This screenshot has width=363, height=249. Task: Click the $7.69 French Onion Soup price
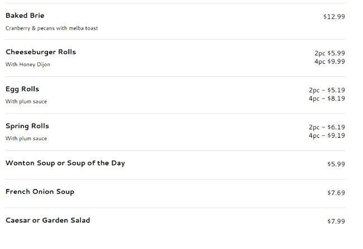336,193
